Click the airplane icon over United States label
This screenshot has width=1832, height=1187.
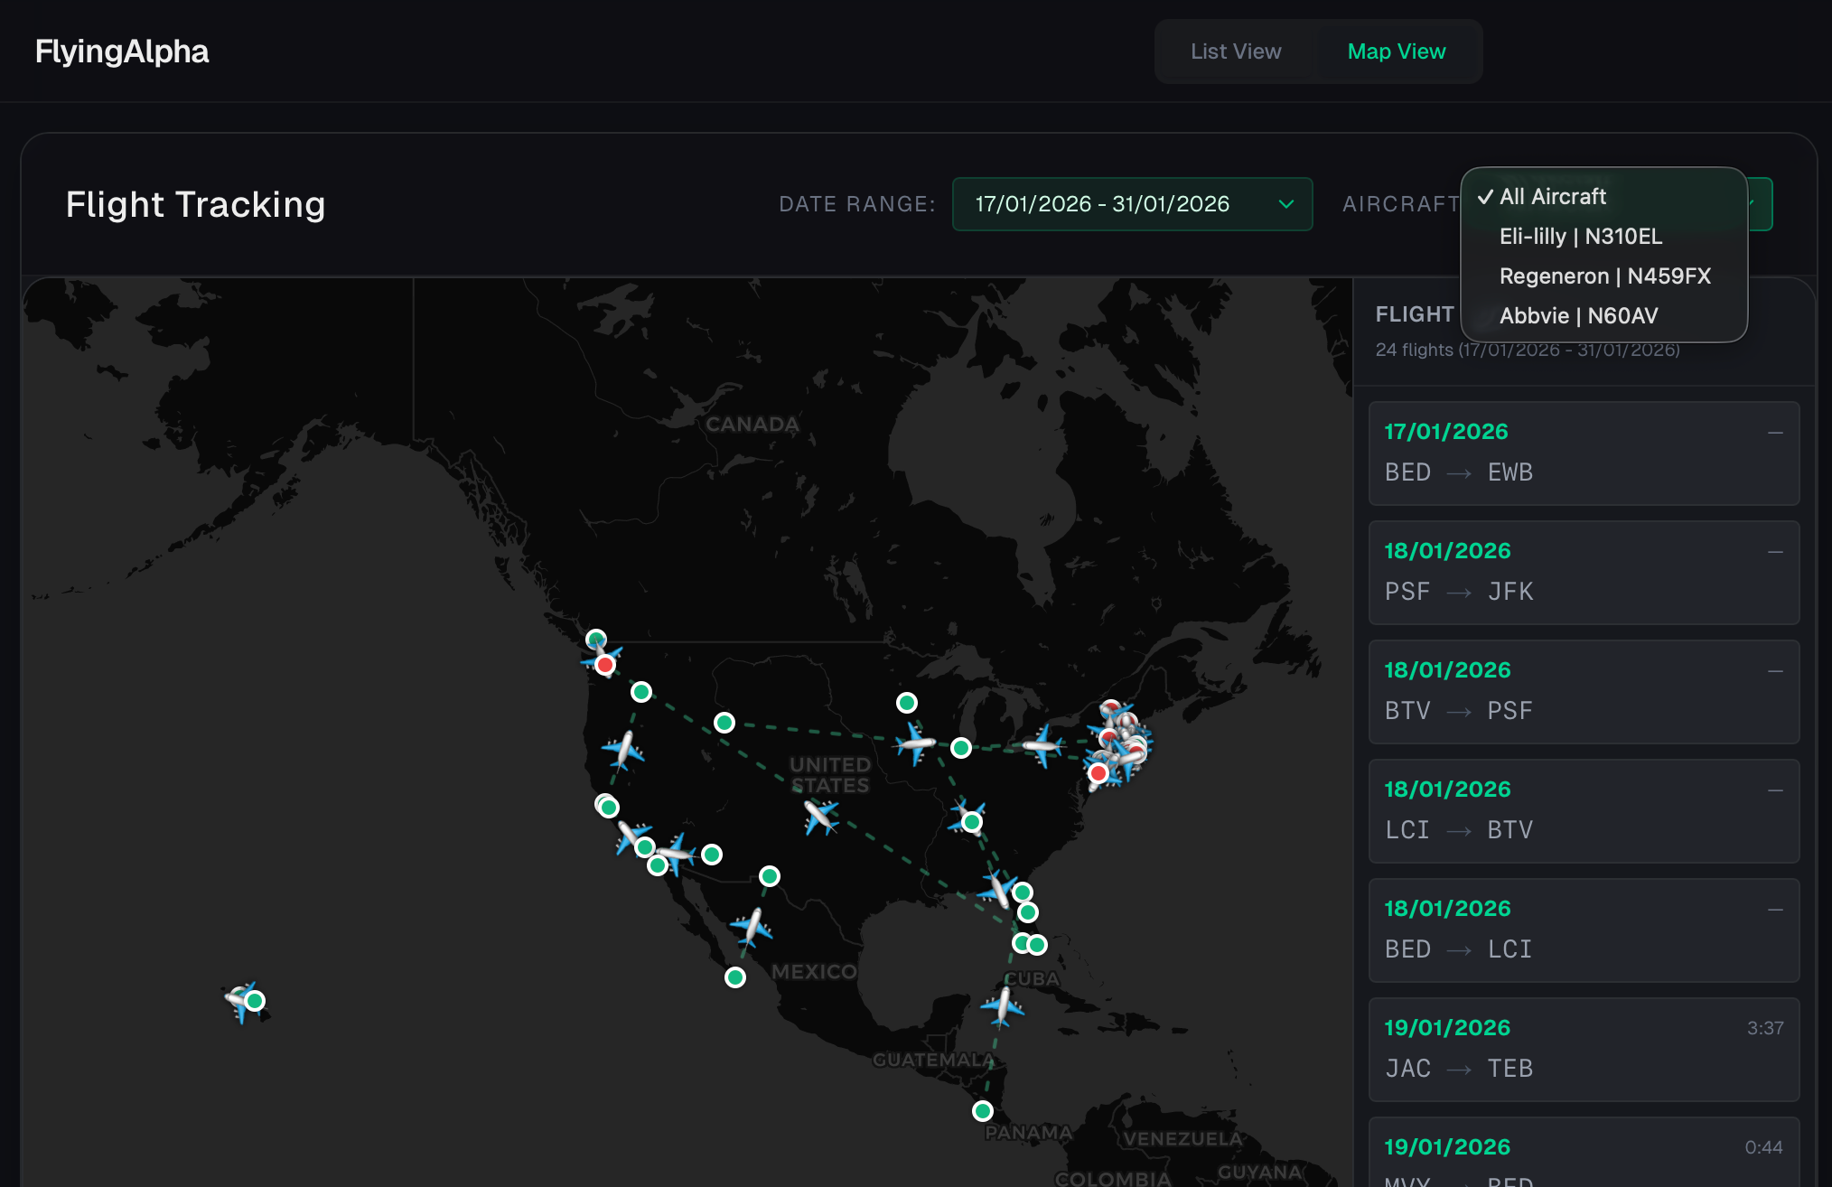click(820, 817)
